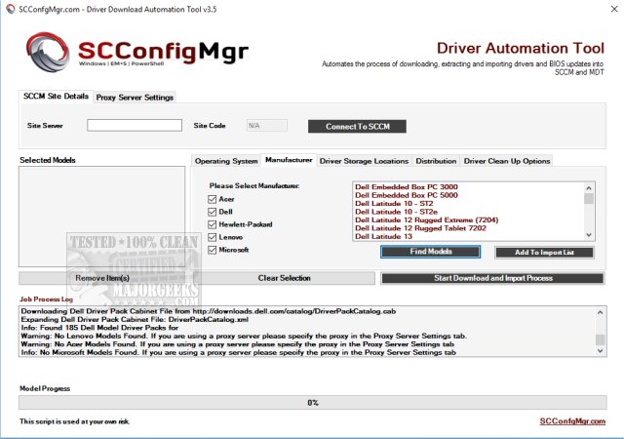Select Dell Embedded Box PC 5000

[x=407, y=195]
